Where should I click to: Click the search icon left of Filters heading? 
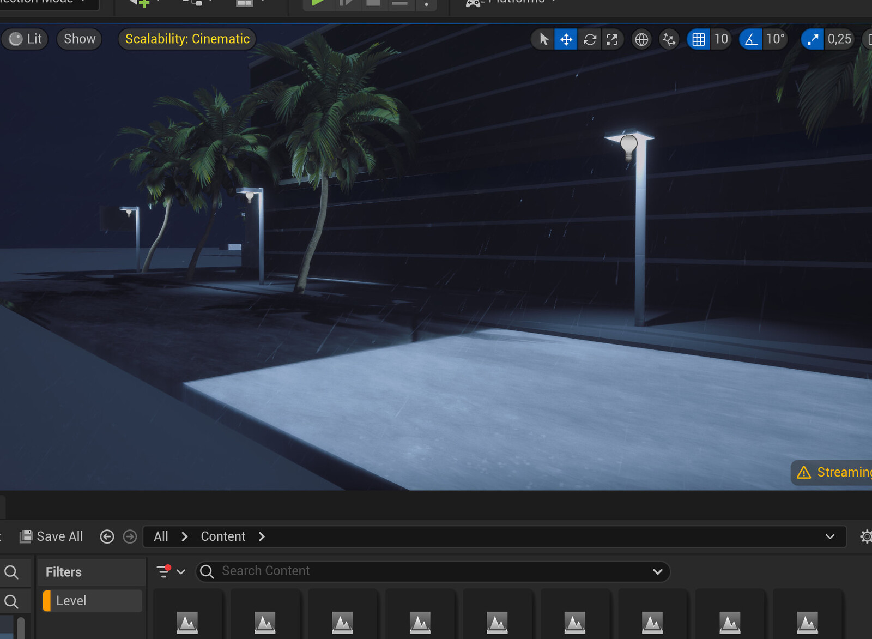coord(11,572)
